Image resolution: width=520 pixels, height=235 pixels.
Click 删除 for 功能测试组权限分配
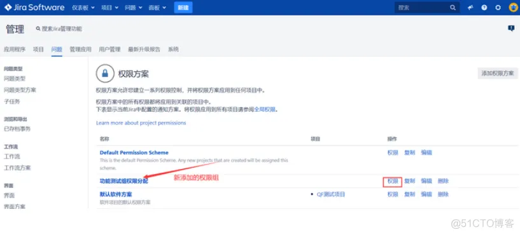click(x=443, y=181)
